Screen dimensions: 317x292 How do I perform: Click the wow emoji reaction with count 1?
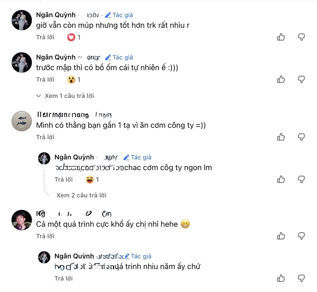[71, 80]
